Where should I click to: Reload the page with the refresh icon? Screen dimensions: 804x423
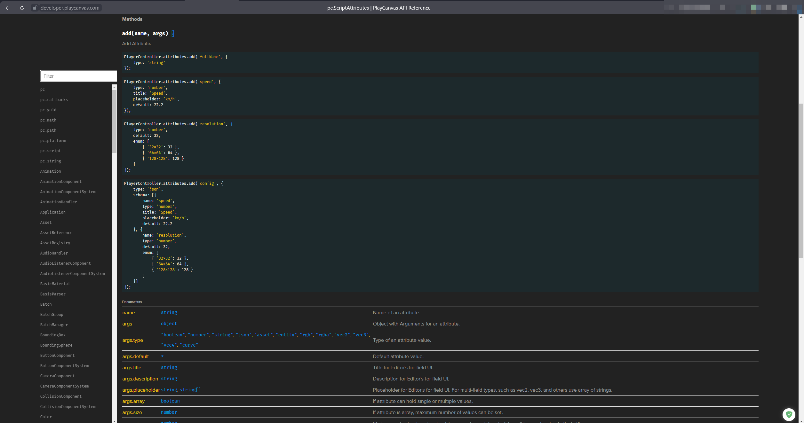pyautogui.click(x=22, y=8)
